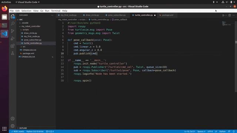Viewport: 237px width, 133px height.
Task: Open Explorer Views and More Actions ellipsis
Action: (x=52, y=15)
